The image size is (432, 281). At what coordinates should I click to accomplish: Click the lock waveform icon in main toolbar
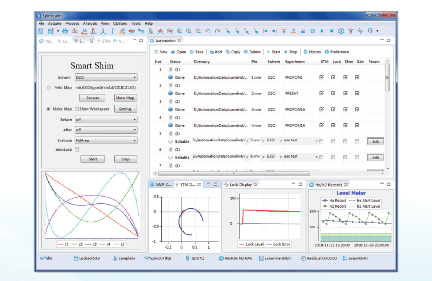click(x=360, y=31)
